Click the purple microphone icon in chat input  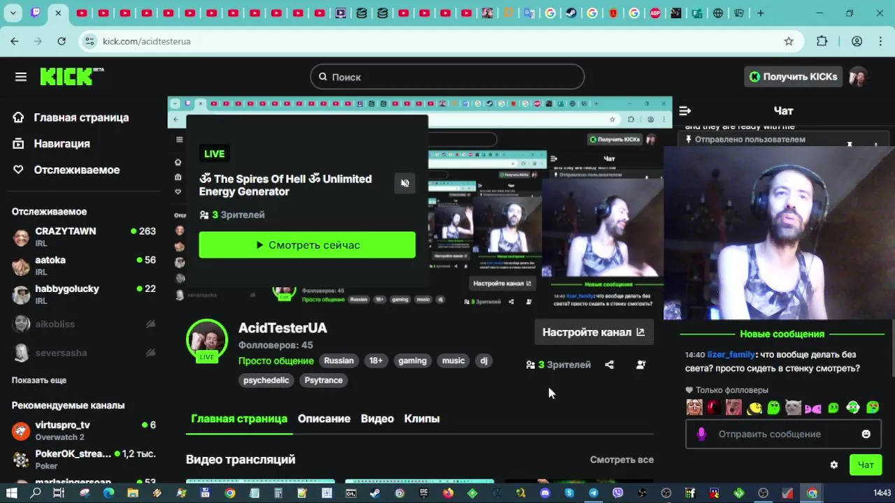[701, 434]
